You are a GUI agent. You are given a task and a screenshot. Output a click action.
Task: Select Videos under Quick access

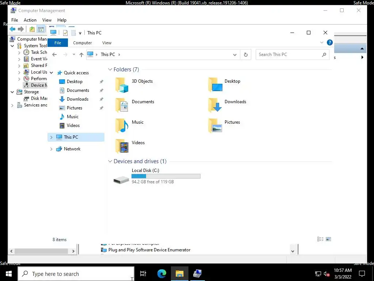point(73,125)
